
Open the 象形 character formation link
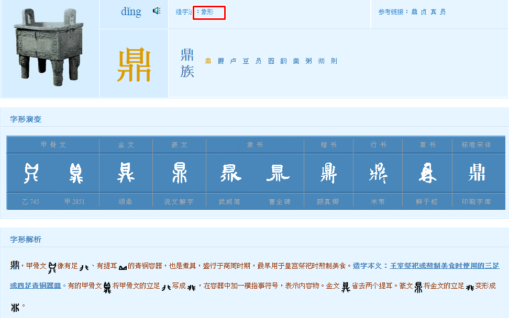coord(207,12)
